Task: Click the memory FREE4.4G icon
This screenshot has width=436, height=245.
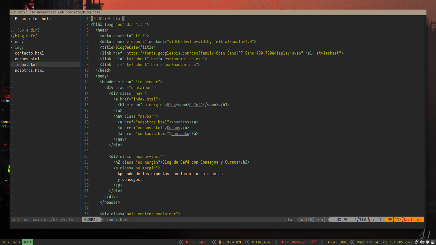Action: click(x=253, y=242)
